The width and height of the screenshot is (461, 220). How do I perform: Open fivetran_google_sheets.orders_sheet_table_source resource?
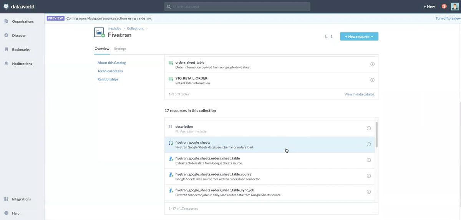[213, 174]
